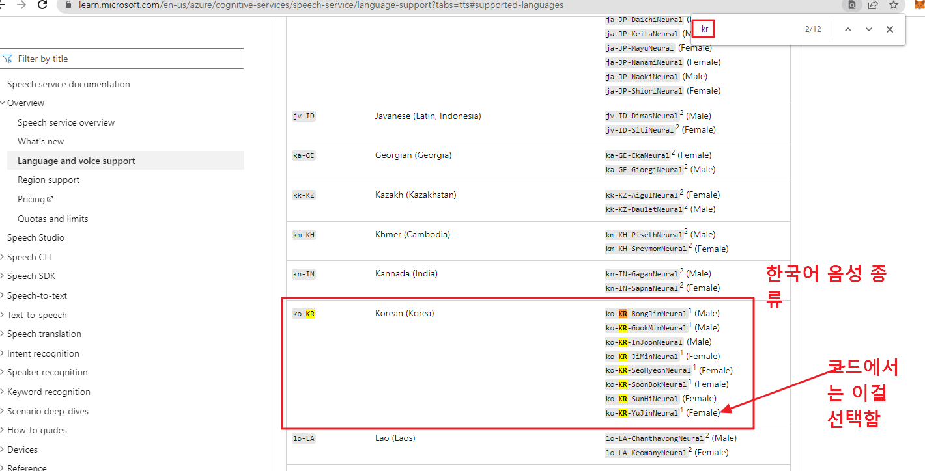Expand the Intent recognition section
The width and height of the screenshot is (925, 471).
point(3,353)
